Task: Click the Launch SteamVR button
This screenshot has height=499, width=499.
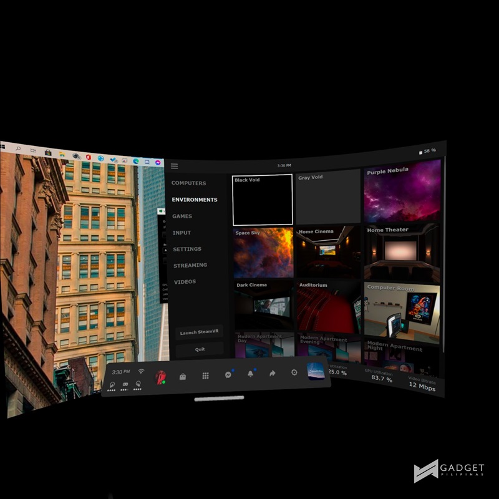Action: click(199, 332)
